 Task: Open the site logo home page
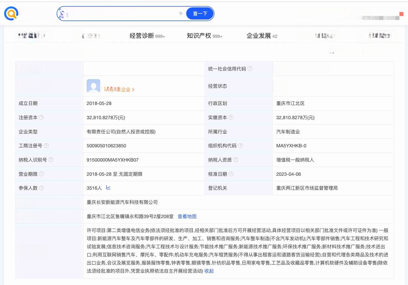coord(11,13)
